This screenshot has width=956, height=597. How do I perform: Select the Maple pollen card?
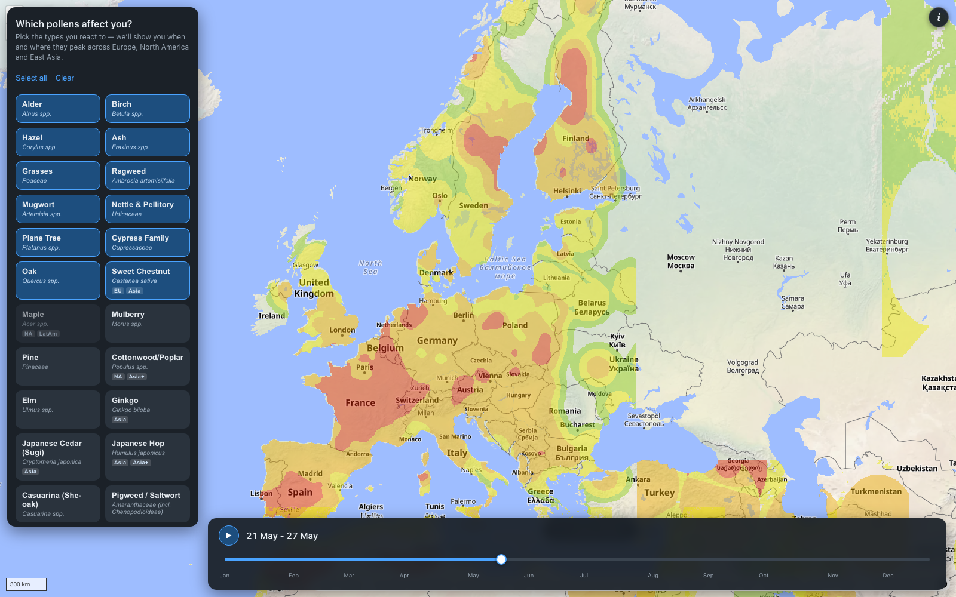[58, 324]
